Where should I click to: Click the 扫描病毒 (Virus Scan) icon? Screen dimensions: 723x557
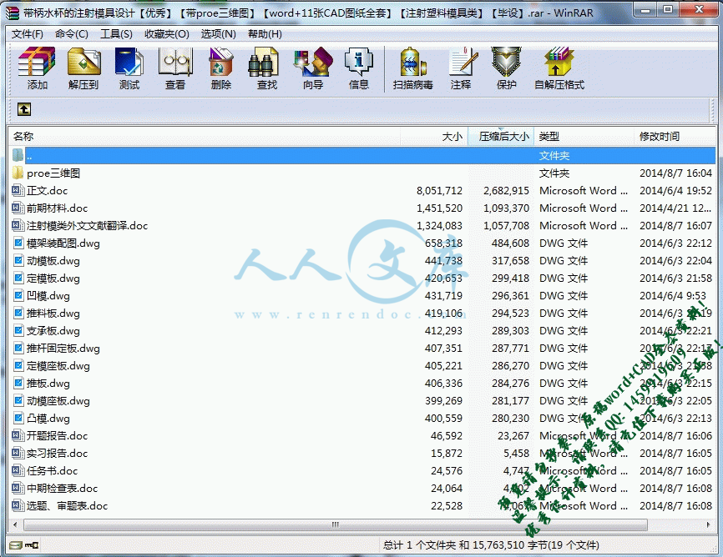coord(412,61)
